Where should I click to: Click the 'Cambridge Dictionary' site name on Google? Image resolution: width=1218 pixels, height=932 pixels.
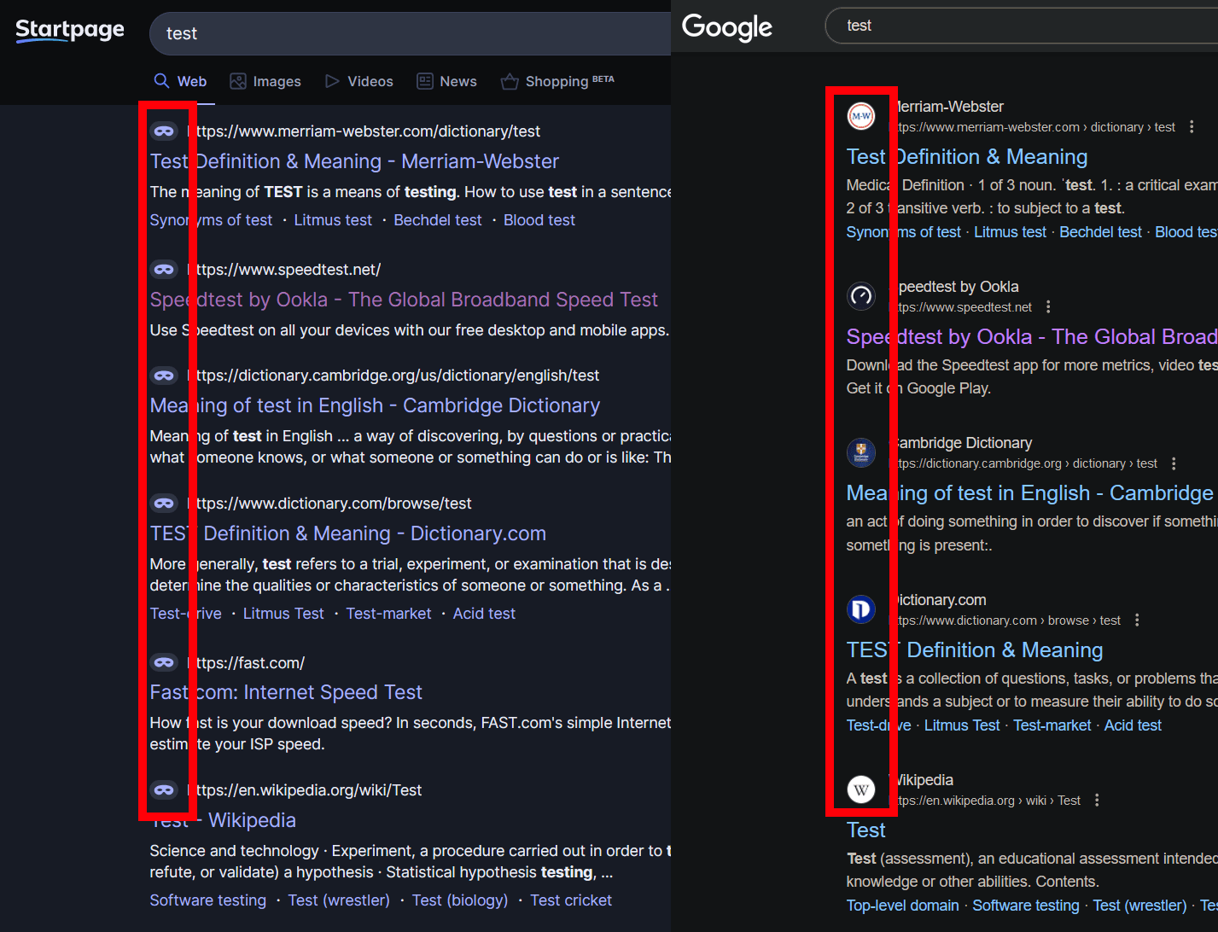click(962, 443)
